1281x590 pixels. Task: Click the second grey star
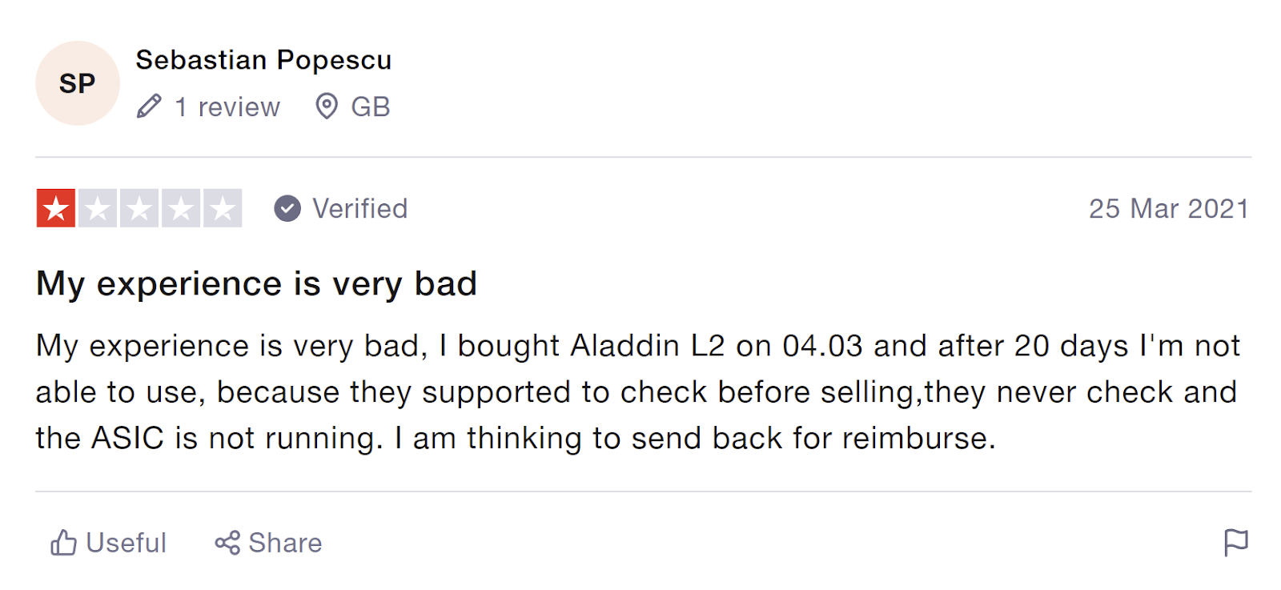click(x=98, y=209)
